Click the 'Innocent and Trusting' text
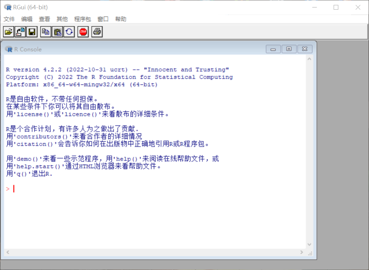Image resolution: width=369 pixels, height=270 pixels. (186, 70)
